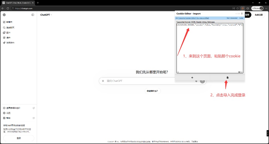Open the 插件 sidebar item

tap(7, 38)
